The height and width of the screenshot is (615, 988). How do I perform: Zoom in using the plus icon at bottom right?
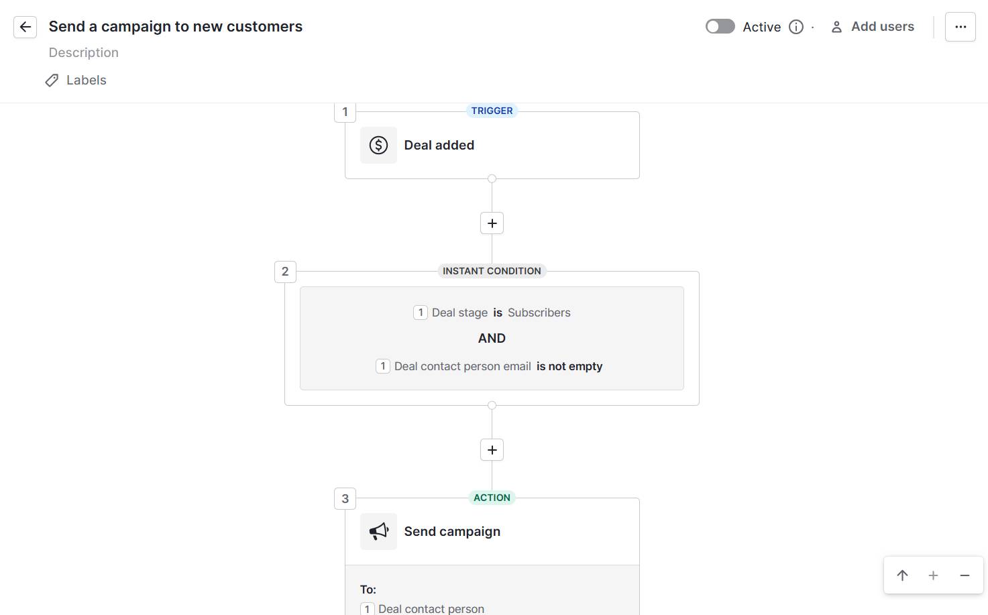933,575
